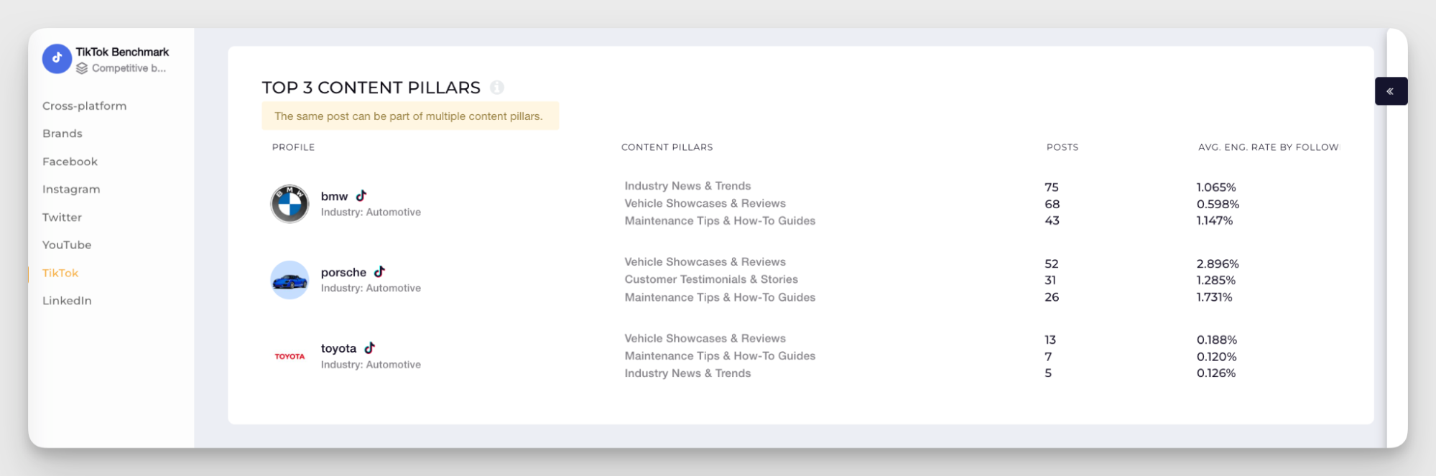This screenshot has height=476, width=1436.
Task: Open the Twitter section
Action: point(62,217)
